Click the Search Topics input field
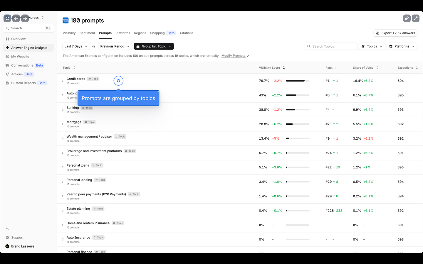 coord(331,46)
